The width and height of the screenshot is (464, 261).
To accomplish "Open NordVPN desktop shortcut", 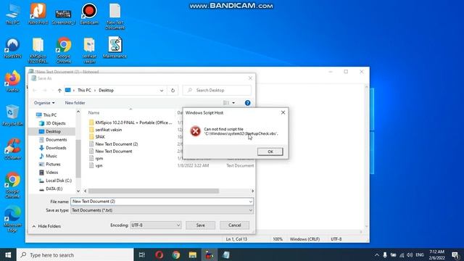I will 13,48.
